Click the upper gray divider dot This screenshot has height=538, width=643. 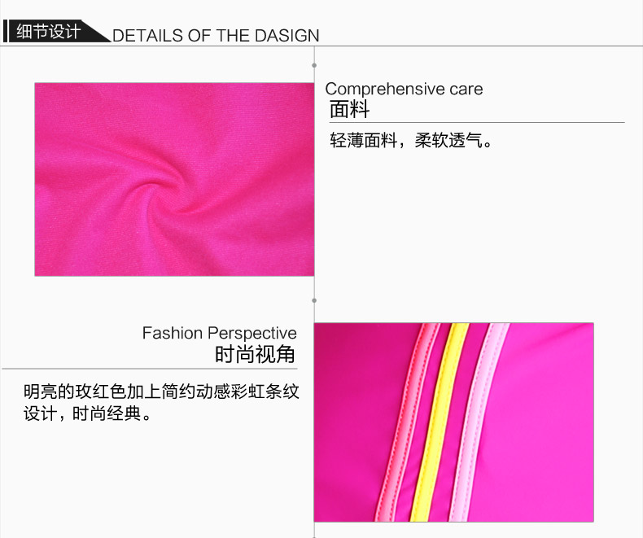pyautogui.click(x=314, y=66)
